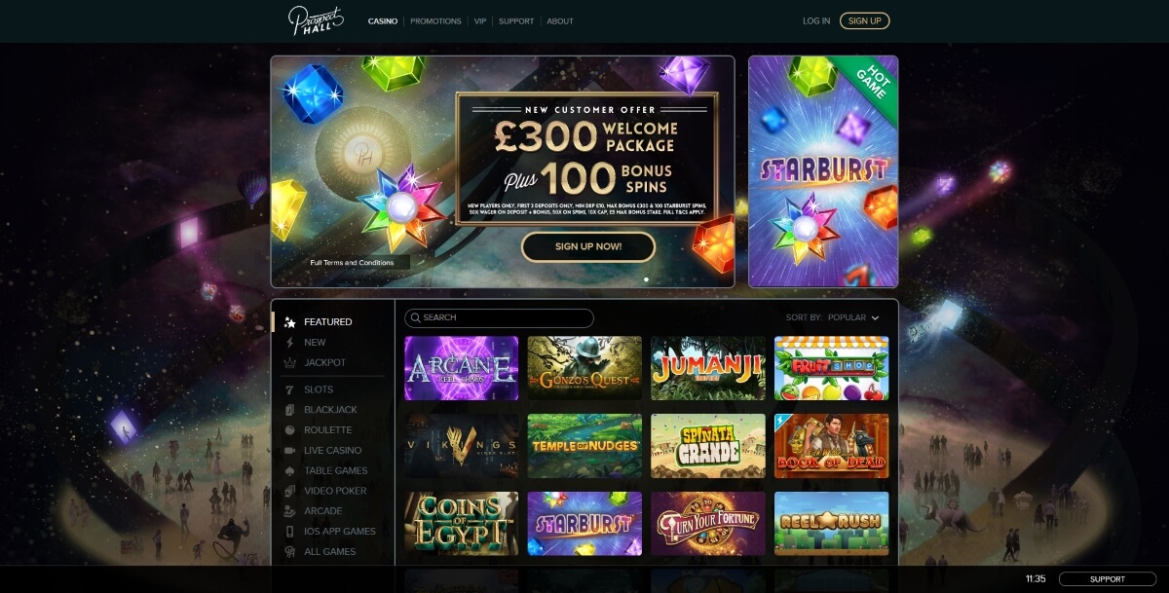
Task: Go to the VIP page
Action: pos(480,21)
